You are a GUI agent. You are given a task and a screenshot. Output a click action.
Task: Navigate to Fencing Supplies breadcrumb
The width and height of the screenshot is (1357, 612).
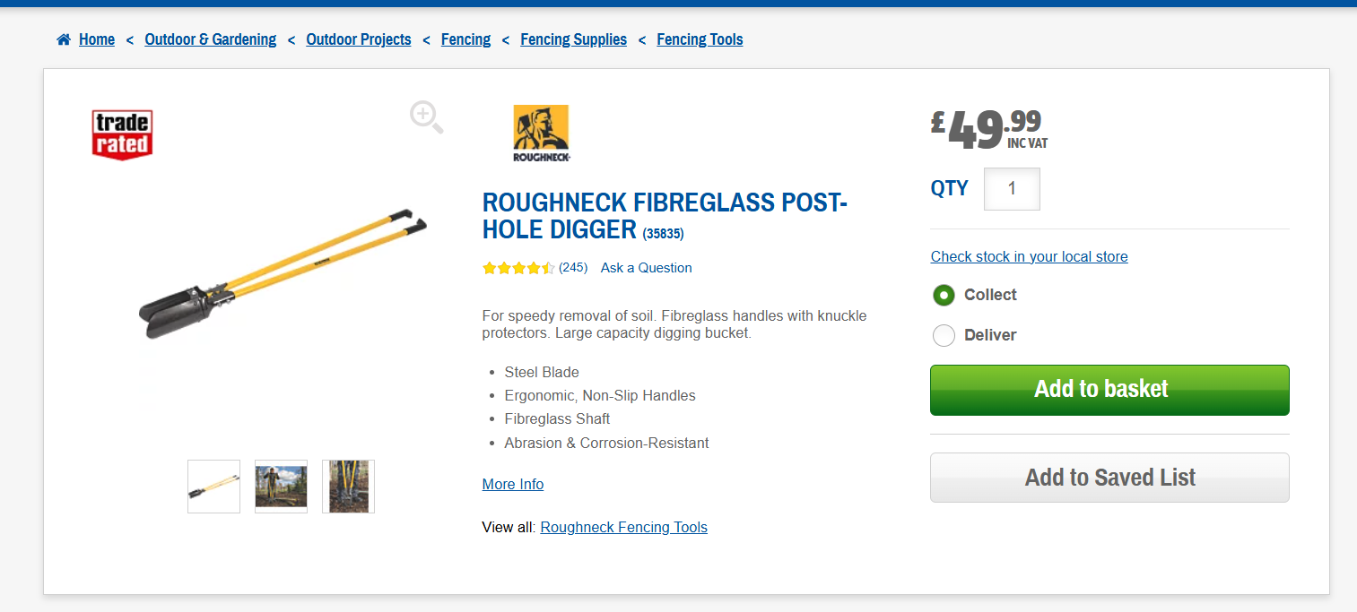[x=573, y=39]
